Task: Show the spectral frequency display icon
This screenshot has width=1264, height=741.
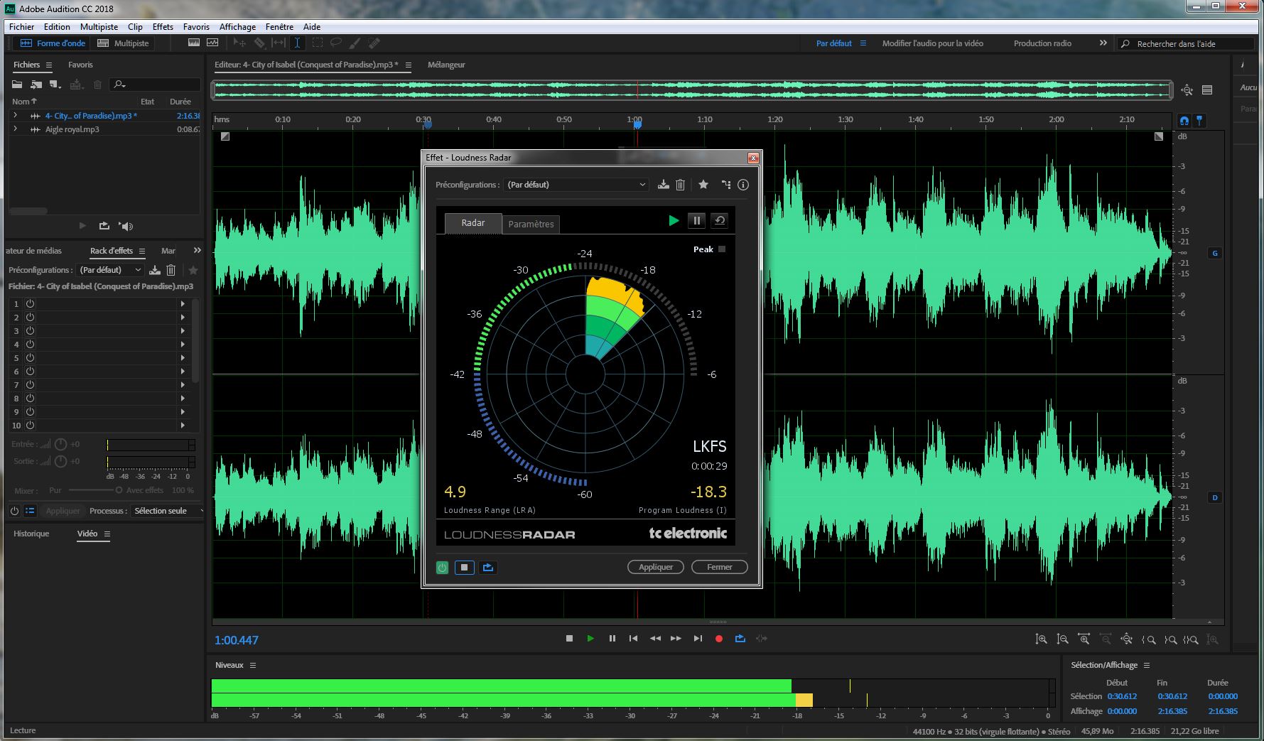Action: tap(193, 43)
